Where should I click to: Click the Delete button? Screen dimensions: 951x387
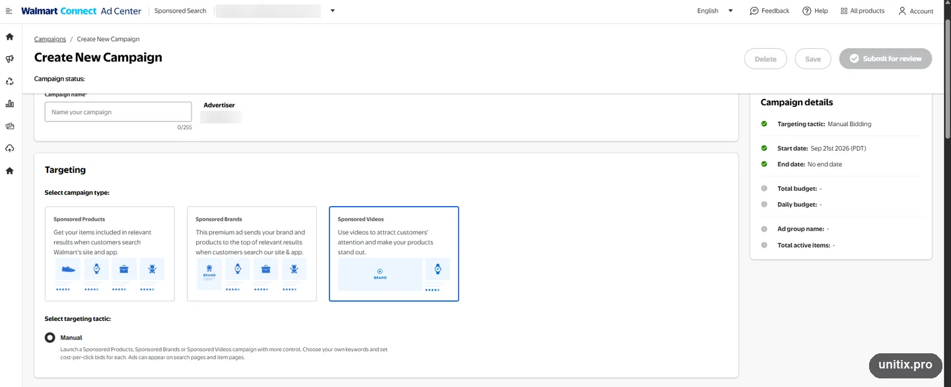pos(765,59)
